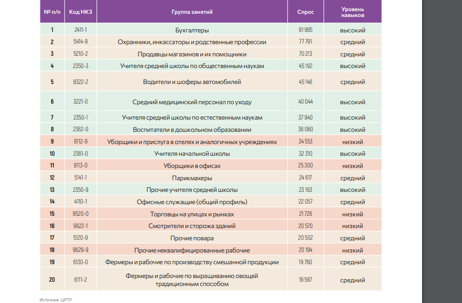The height and width of the screenshot is (303, 462).
Task: Select "Прочие повара" occupation text
Action: pyautogui.click(x=192, y=238)
